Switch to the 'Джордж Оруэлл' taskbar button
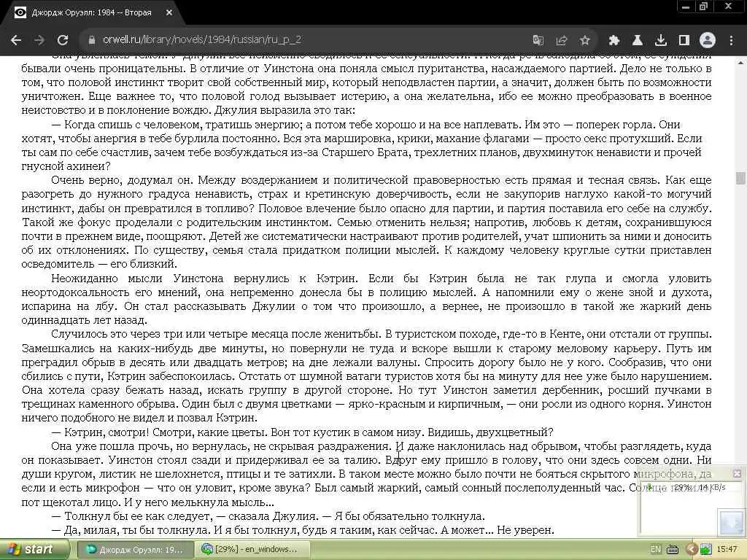 [135, 549]
